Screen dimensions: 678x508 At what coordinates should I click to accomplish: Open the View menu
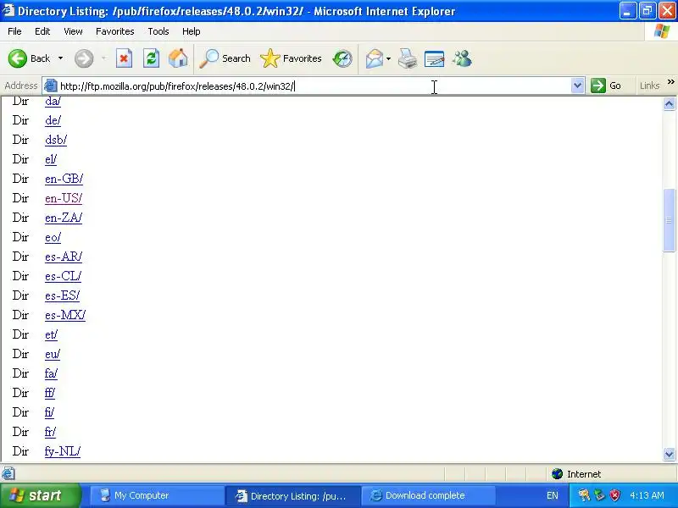click(x=73, y=31)
